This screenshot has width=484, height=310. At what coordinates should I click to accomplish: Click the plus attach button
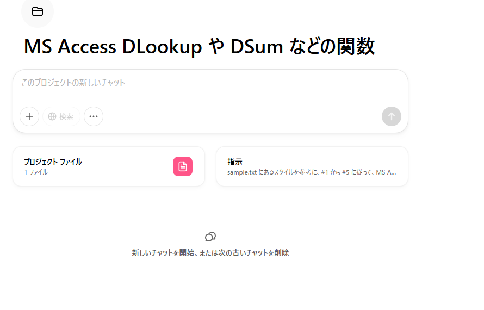29,116
